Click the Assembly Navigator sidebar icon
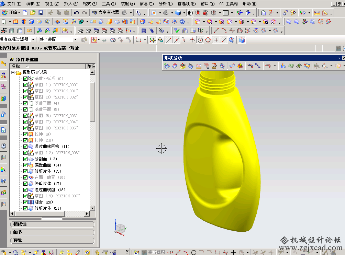This screenshot has width=345, height=255. (3, 64)
